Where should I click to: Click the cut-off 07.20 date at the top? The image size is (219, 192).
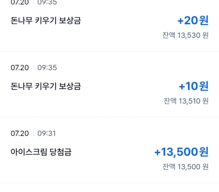(x=20, y=2)
